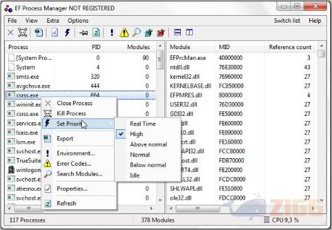Viewport: 332px width, 230px height.
Task: Click the Reference count column header
Action: [x=290, y=47]
